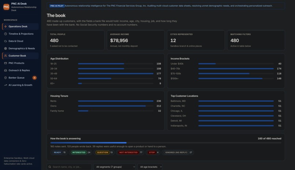Click the 'Rents' housing tenure label
The width and height of the screenshot is (295, 170).
point(53,101)
